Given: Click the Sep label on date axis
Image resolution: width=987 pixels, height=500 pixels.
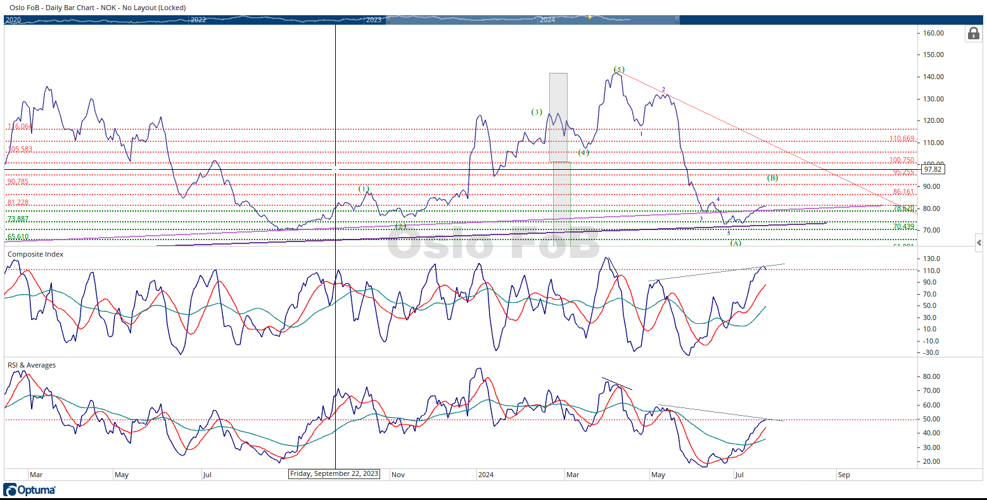Looking at the screenshot, I should click(844, 475).
